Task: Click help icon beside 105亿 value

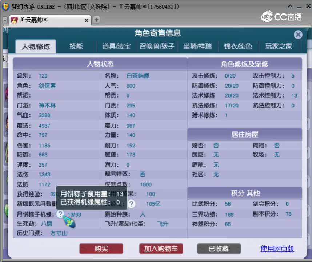Action: coord(131,204)
